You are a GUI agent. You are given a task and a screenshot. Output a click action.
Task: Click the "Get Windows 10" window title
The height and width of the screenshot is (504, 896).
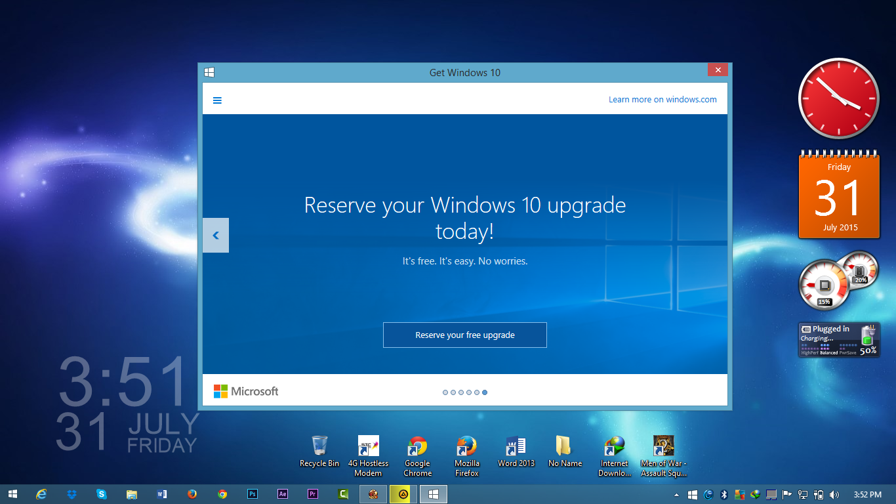[465, 72]
